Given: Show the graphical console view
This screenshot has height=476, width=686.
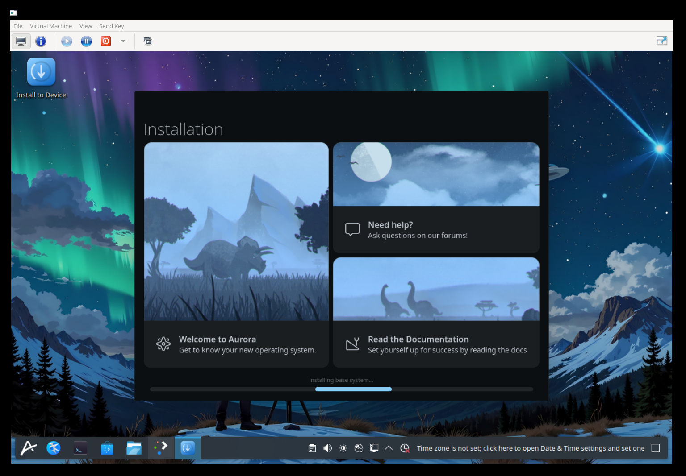Looking at the screenshot, I should [x=21, y=41].
